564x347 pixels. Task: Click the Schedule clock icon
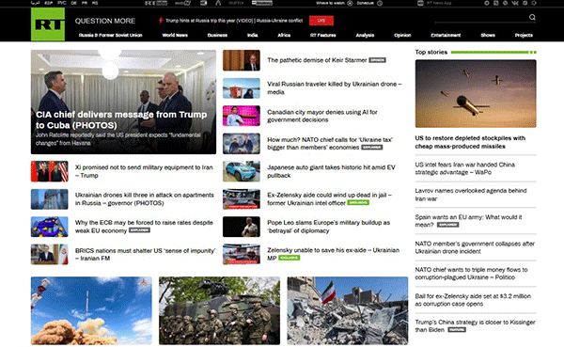point(380,3)
